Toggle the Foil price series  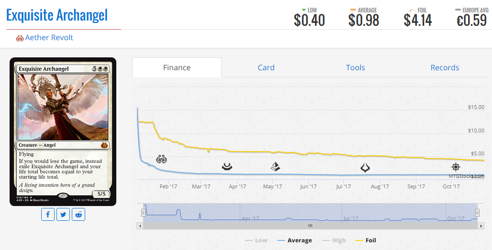(x=366, y=240)
